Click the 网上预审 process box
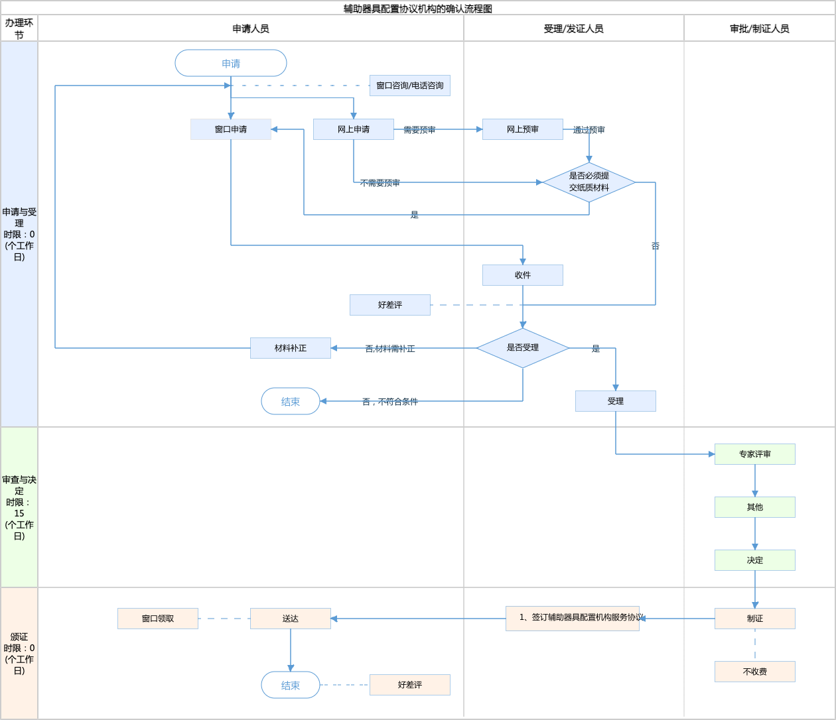 [522, 129]
